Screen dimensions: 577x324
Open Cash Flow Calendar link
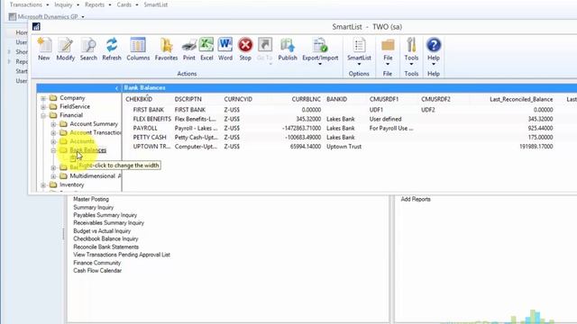pos(97,270)
